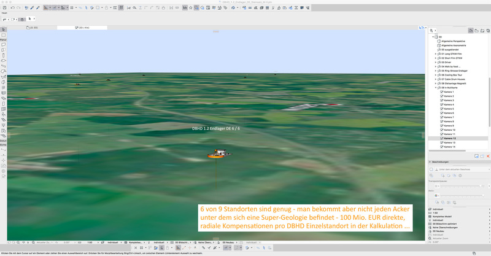Click the View Map icon in Navigator
This screenshot has width=491, height=256.
click(x=476, y=29)
